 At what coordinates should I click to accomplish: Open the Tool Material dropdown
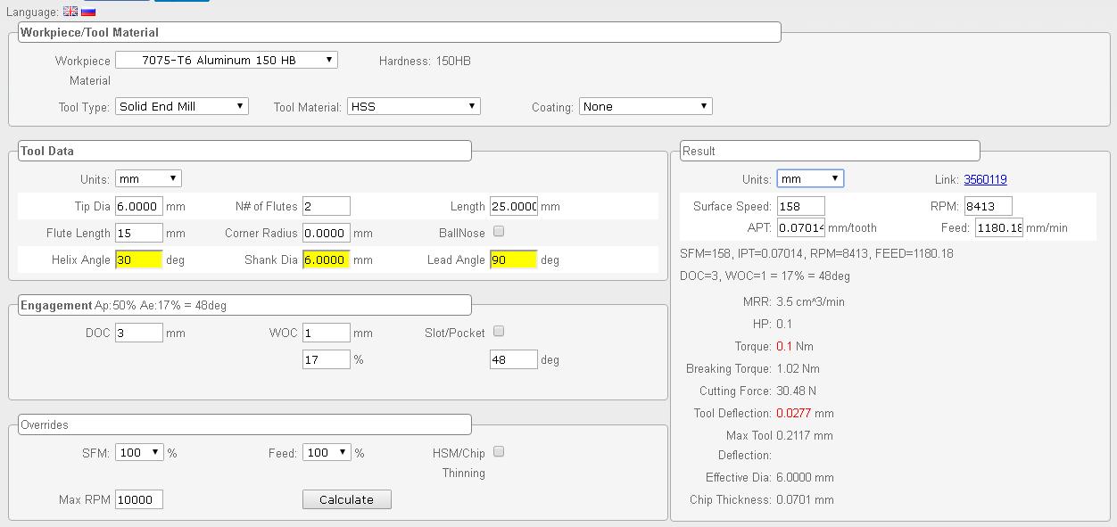click(413, 106)
